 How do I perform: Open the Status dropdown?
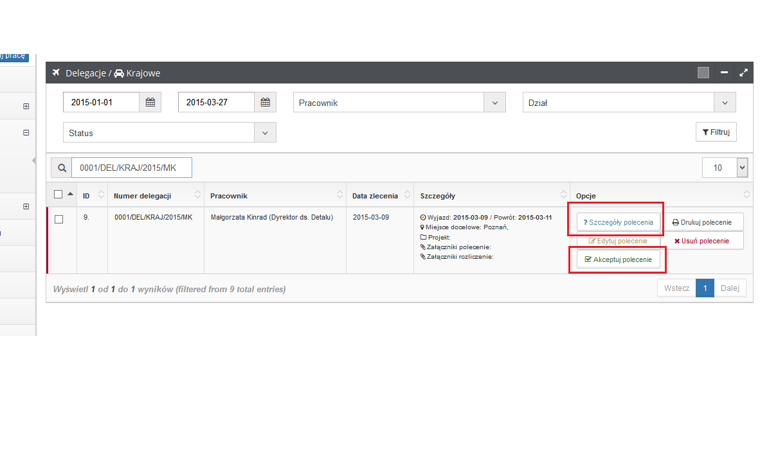(169, 133)
